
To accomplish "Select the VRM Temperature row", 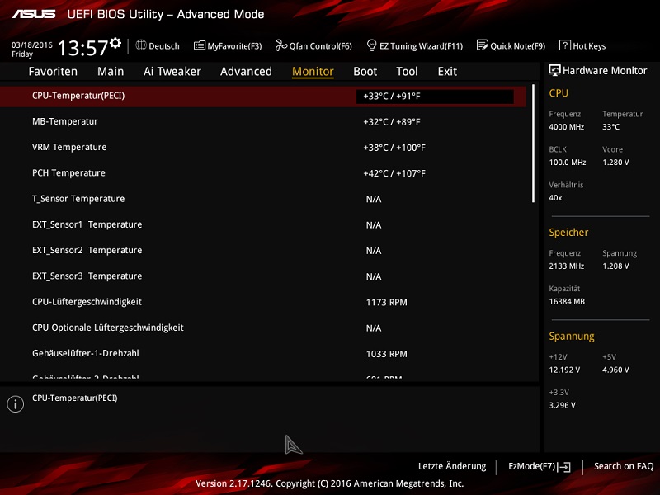I will point(263,148).
